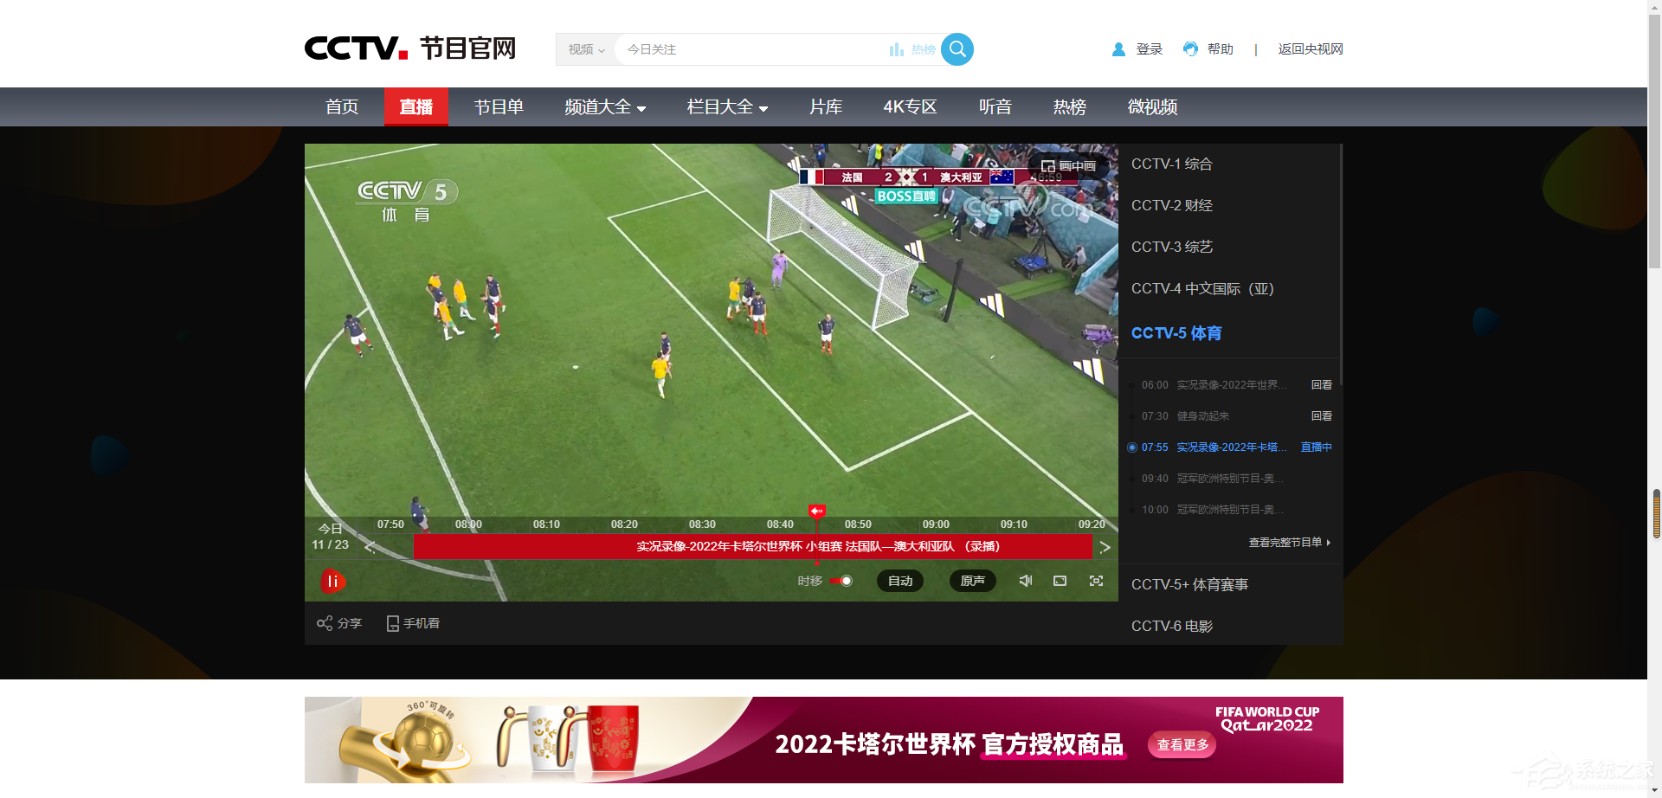Expand the 频道大全 channel menu
Image resolution: width=1662 pixels, height=798 pixels.
(x=605, y=106)
